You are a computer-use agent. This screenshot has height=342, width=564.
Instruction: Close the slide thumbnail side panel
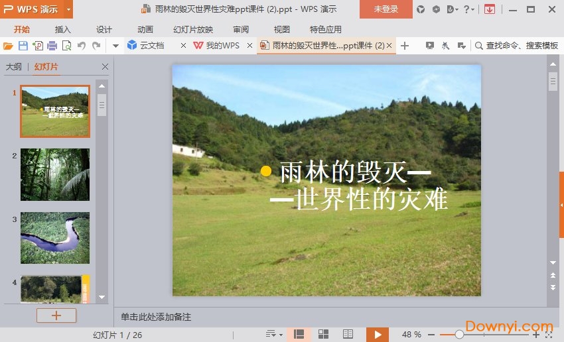click(105, 67)
